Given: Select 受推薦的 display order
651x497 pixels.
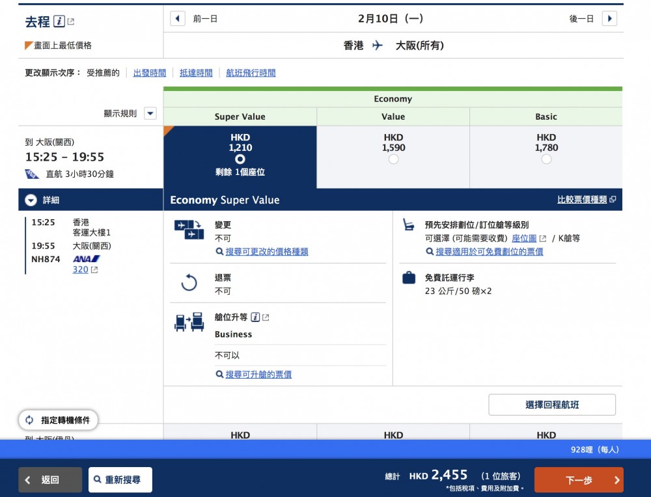Looking at the screenshot, I should pos(103,73).
